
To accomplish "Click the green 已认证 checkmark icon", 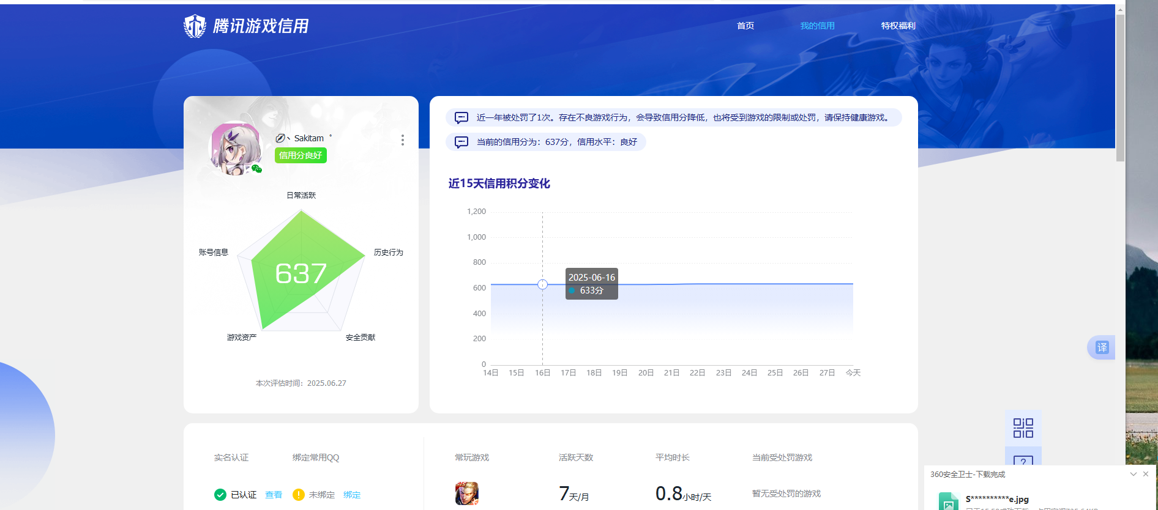I will pos(220,495).
